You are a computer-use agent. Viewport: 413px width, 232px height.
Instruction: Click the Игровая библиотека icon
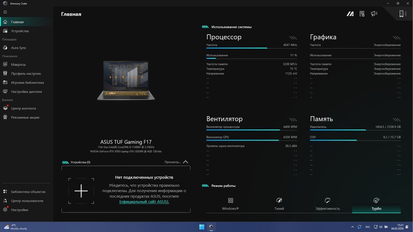pos(5,83)
